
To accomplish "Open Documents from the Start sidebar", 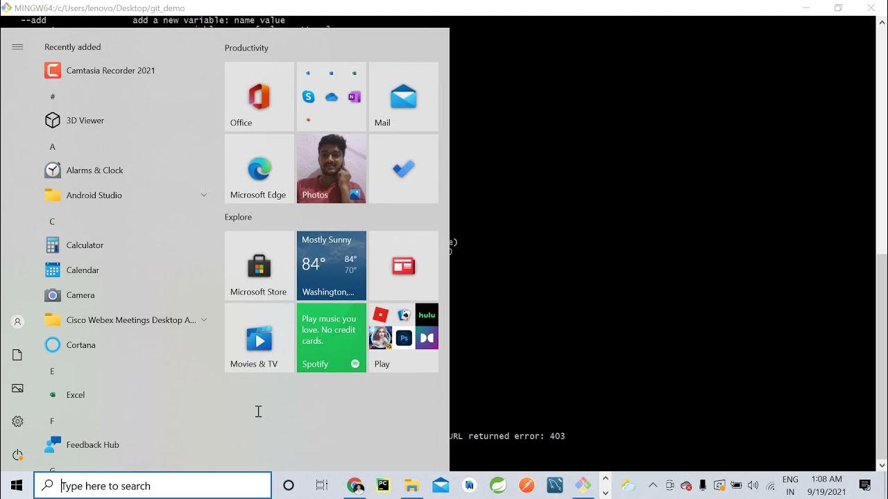I will (x=17, y=355).
